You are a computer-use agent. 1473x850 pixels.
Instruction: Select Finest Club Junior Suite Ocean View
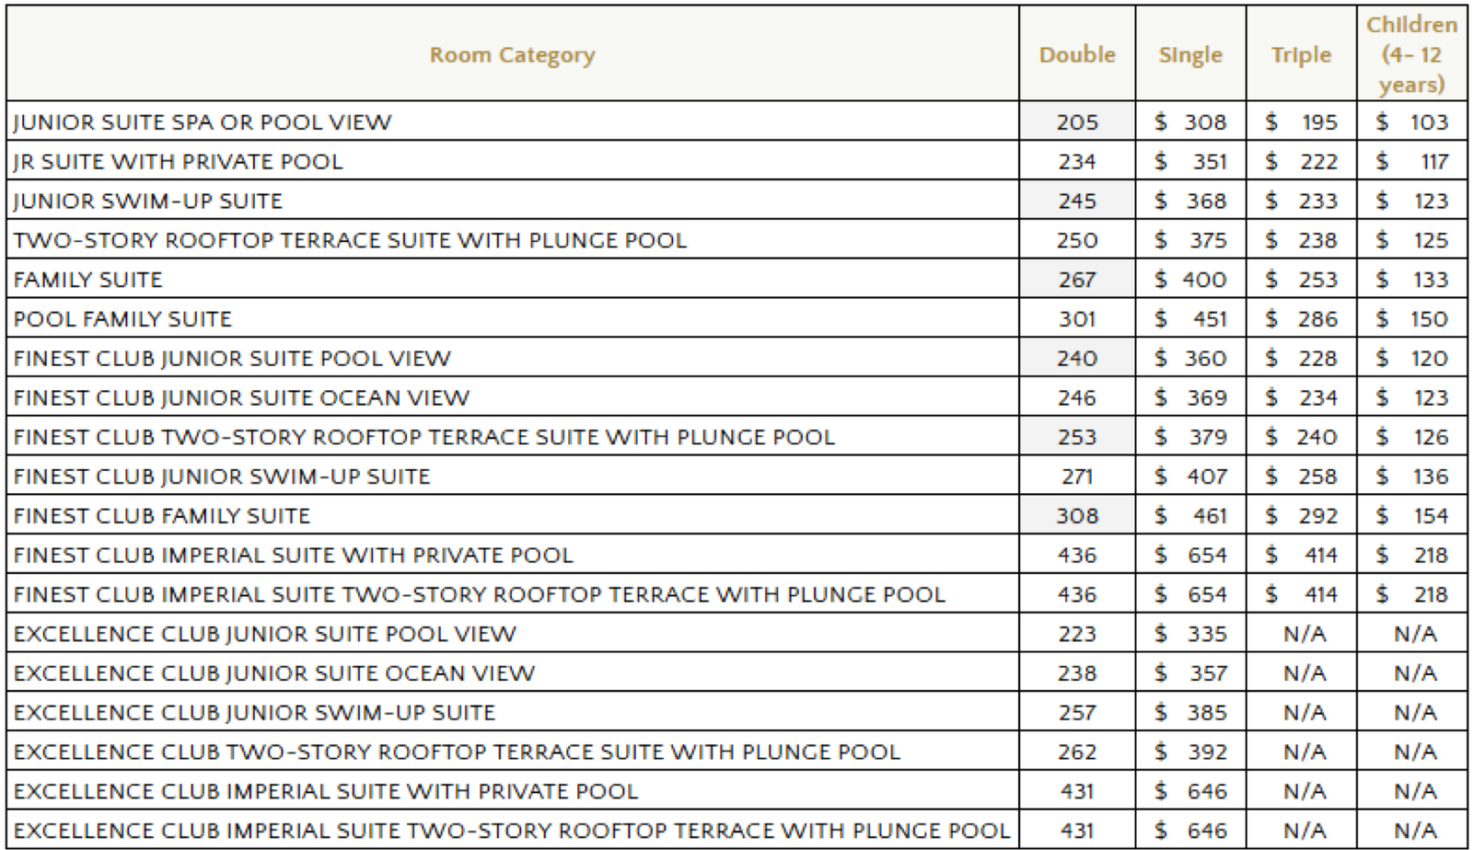click(241, 398)
